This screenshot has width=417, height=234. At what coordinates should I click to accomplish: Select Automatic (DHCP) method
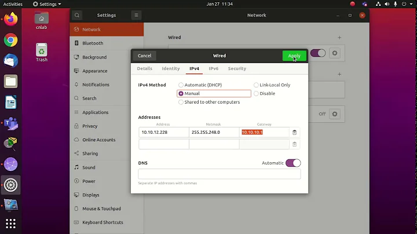pos(200,85)
